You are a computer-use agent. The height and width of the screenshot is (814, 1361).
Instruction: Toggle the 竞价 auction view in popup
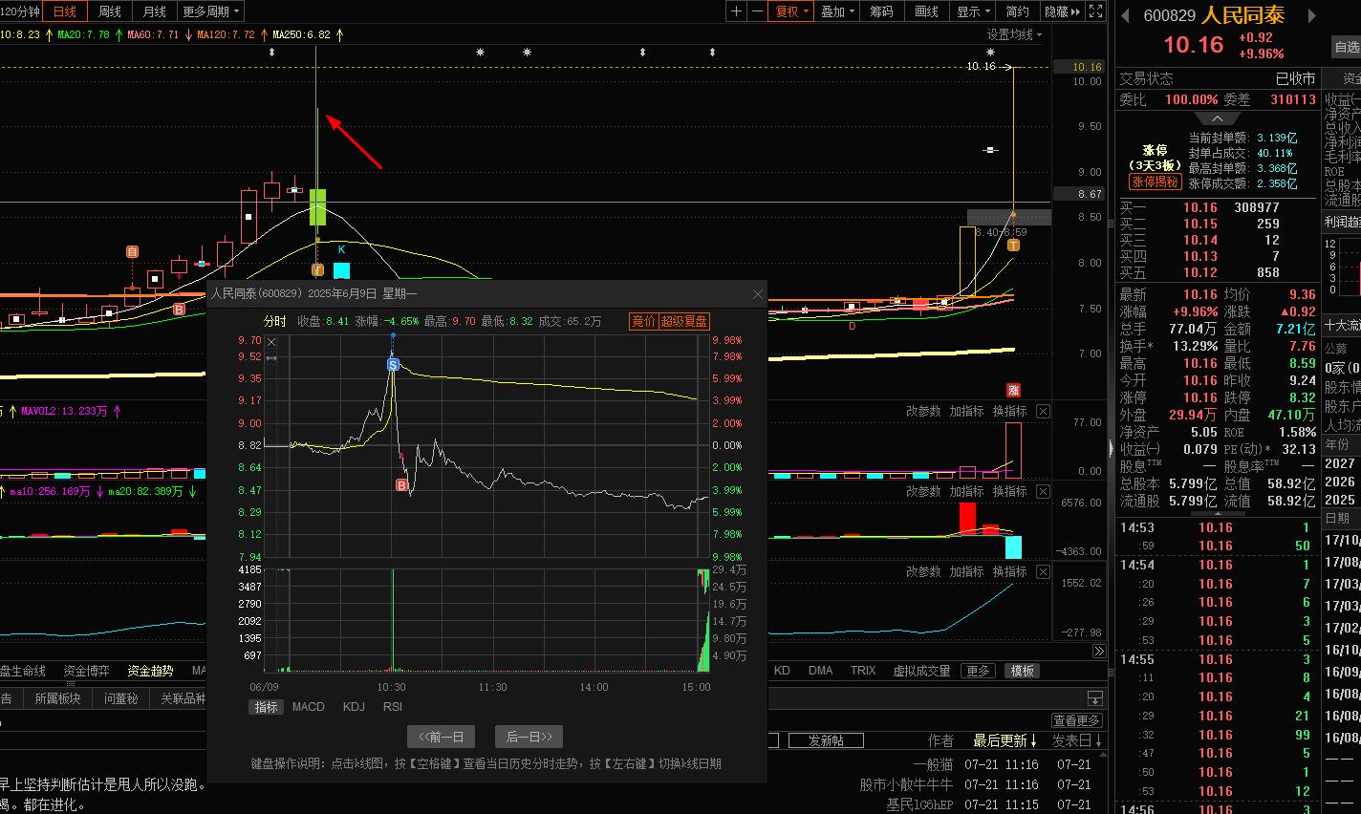point(643,321)
